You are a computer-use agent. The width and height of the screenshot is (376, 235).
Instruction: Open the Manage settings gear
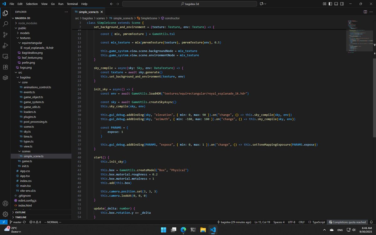[x=5, y=214]
